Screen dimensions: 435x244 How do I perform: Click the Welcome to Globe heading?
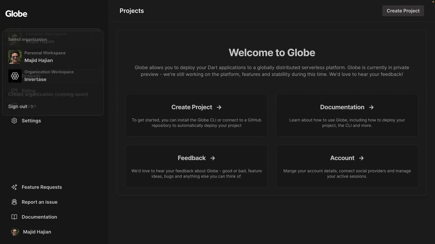click(x=272, y=53)
